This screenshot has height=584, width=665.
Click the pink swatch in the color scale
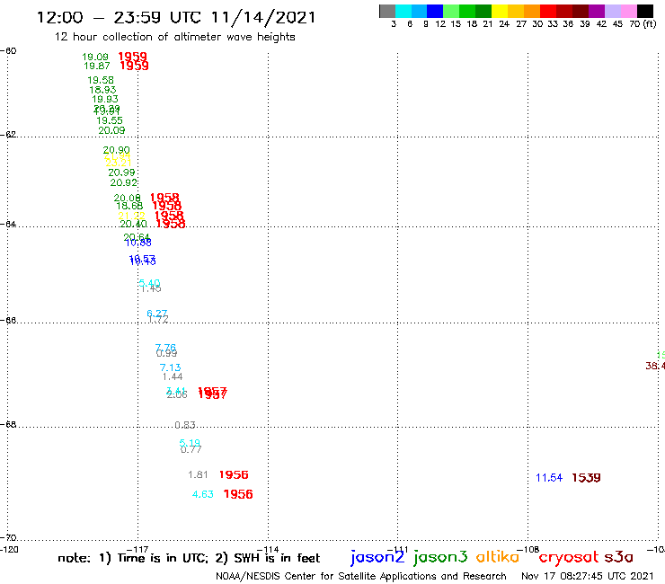click(628, 11)
